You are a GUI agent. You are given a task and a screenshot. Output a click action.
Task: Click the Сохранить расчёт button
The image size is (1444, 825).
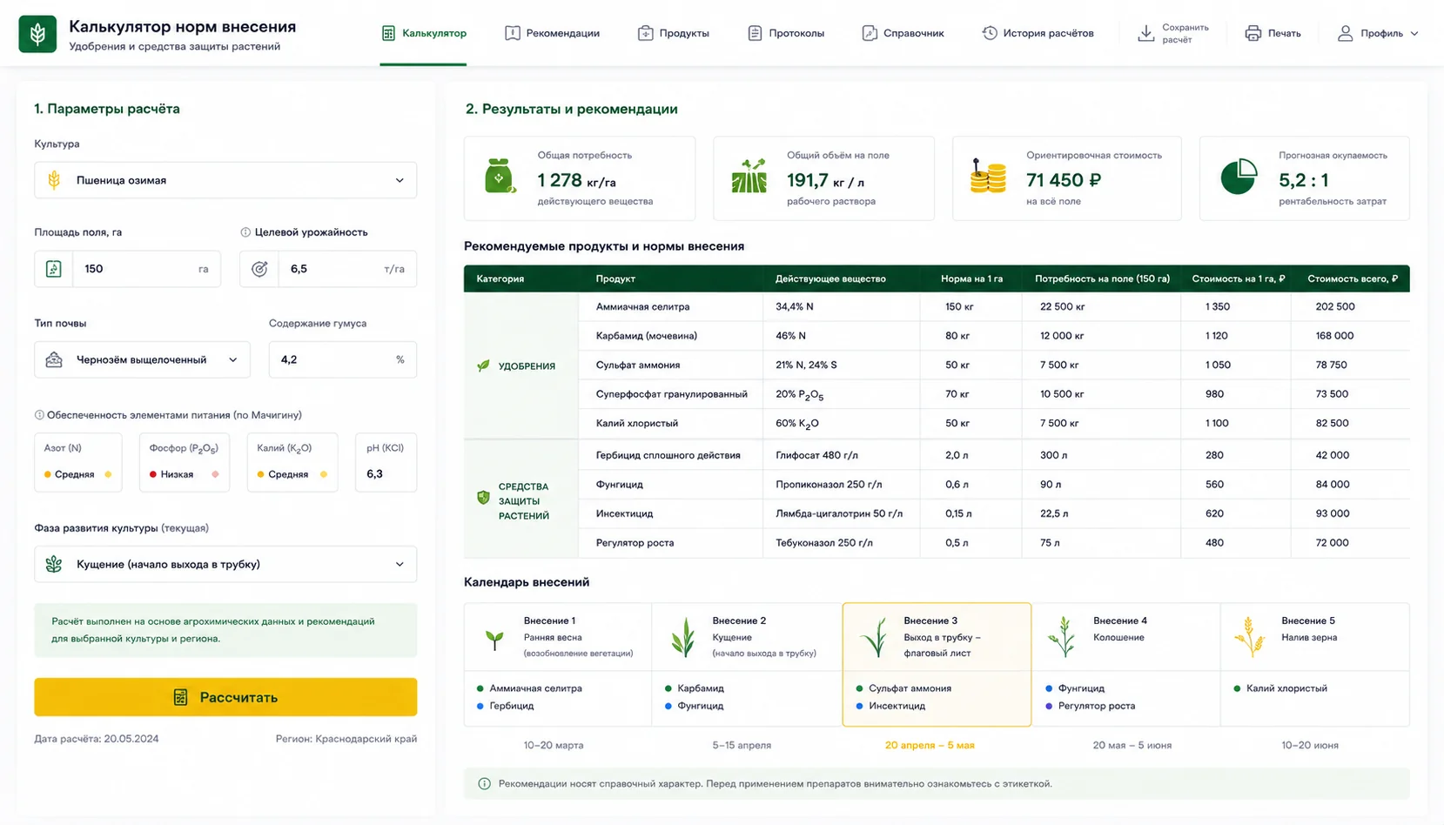(1173, 33)
